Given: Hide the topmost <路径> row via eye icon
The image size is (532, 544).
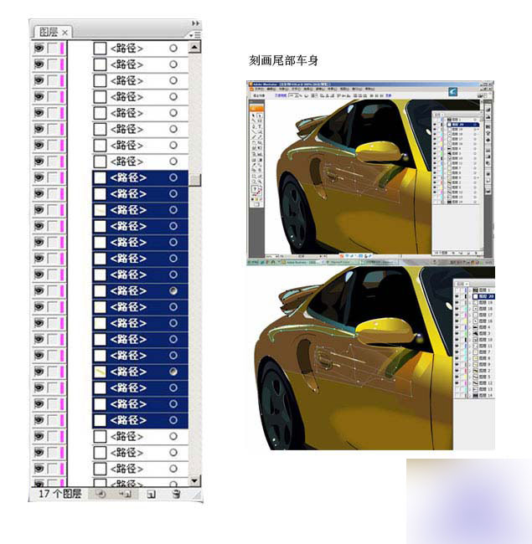Looking at the screenshot, I should (x=39, y=48).
